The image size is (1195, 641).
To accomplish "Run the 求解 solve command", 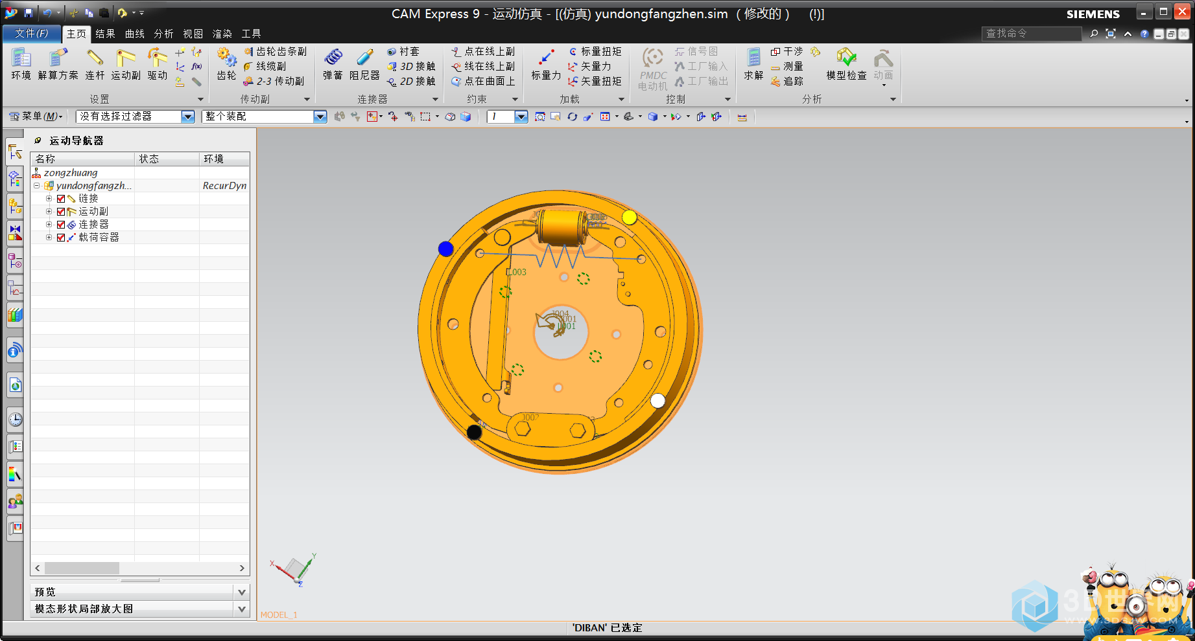I will pyautogui.click(x=753, y=64).
